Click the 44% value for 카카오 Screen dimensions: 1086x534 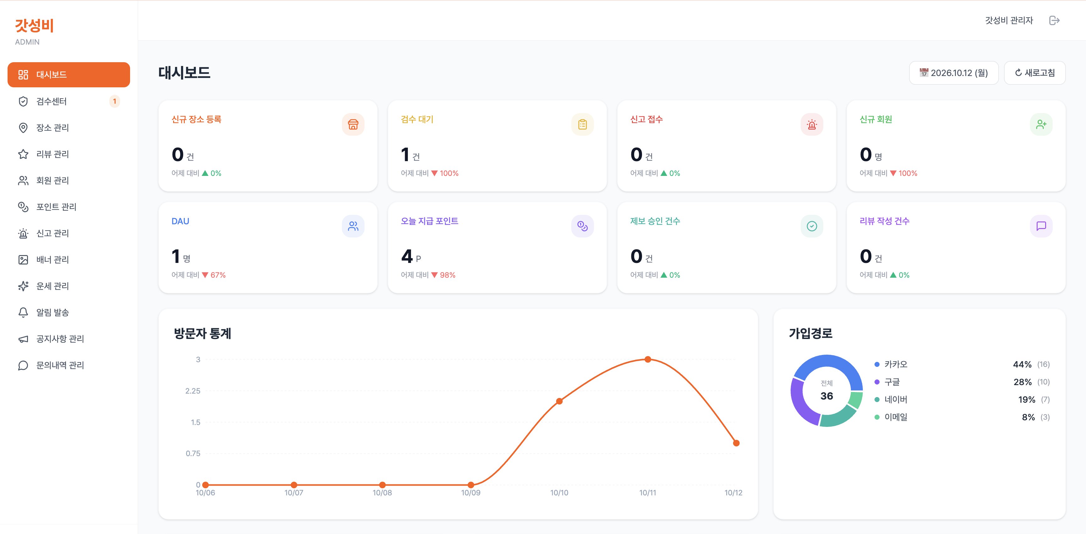[1022, 365]
